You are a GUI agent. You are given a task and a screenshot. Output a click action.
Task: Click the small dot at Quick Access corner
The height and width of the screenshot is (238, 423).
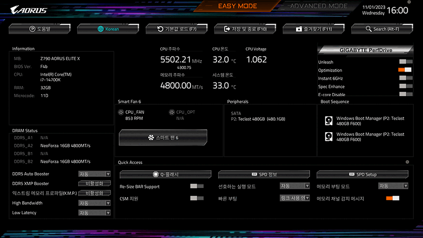[x=407, y=162]
